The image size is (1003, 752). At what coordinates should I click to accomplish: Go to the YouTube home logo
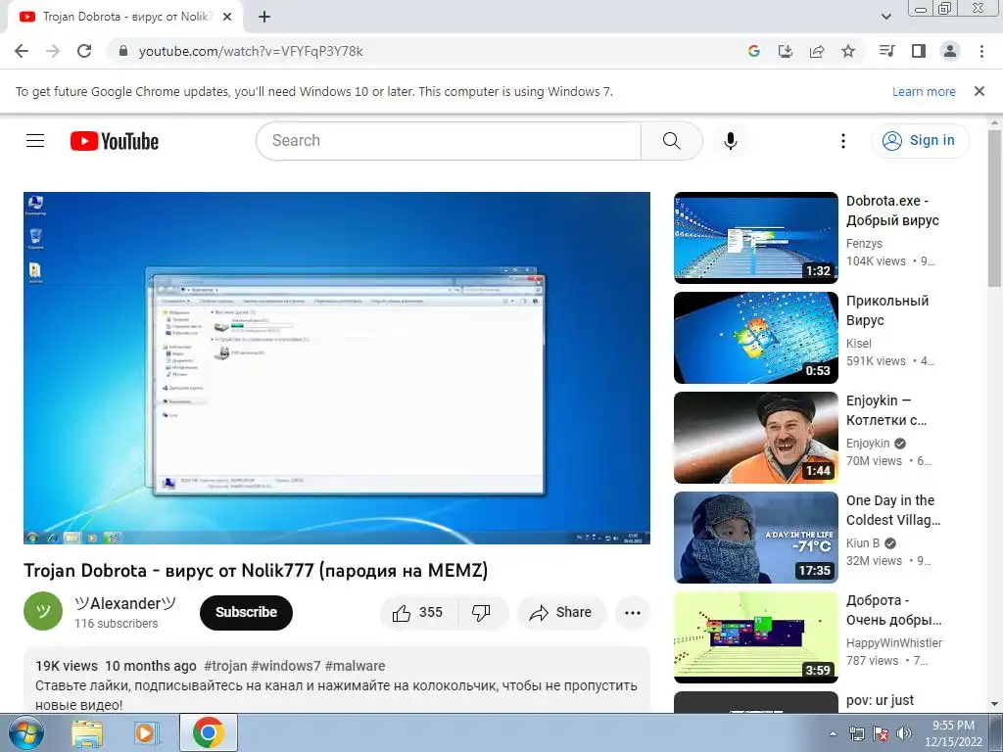115,141
